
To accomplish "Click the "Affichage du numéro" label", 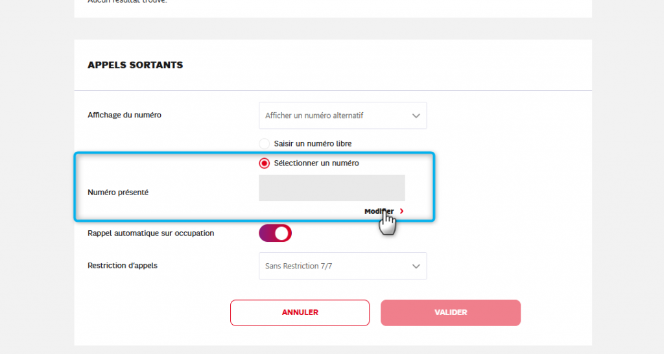I will point(124,115).
